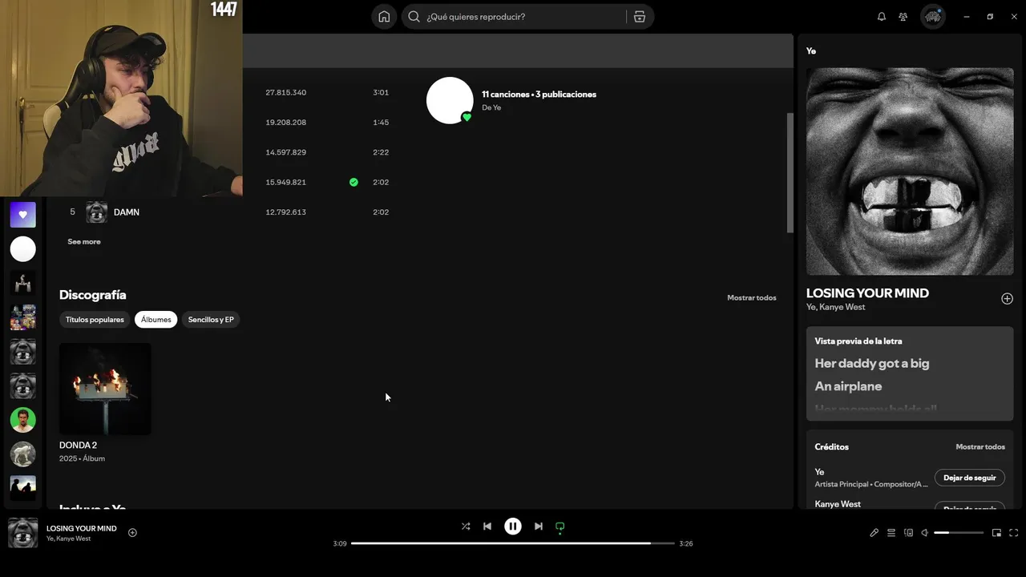Open the user profile avatar menu
1026x577 pixels.
coord(932,17)
